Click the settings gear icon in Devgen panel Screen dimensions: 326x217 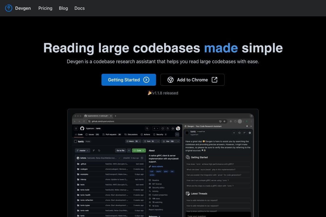coord(250,133)
